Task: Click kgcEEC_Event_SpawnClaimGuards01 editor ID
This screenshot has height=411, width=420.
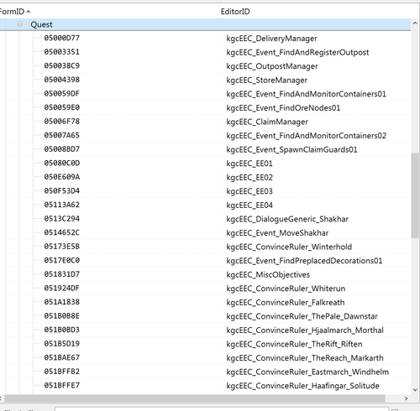Action: pyautogui.click(x=291, y=149)
